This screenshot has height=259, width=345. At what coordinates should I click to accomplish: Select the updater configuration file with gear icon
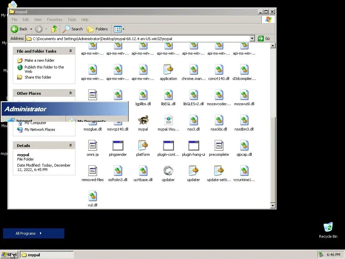click(x=194, y=171)
